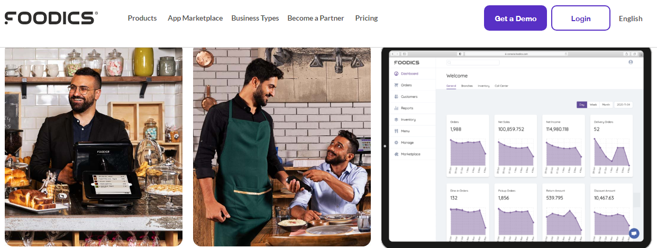Click the photo of cashier at Foodics POS
The width and height of the screenshot is (657, 248).
tap(94, 146)
